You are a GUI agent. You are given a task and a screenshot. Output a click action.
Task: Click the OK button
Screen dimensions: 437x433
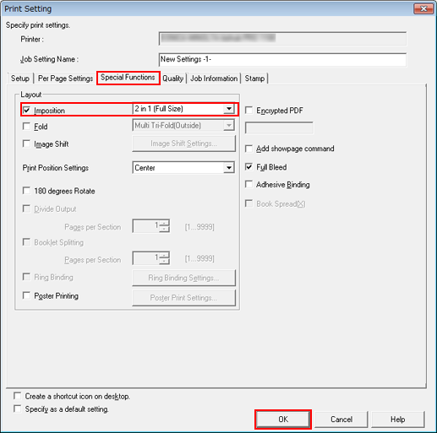pyautogui.click(x=283, y=419)
